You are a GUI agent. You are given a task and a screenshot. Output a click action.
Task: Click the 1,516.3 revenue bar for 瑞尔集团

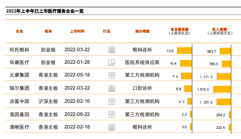[222, 89]
